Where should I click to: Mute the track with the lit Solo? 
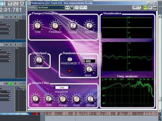[x=6, y=83]
